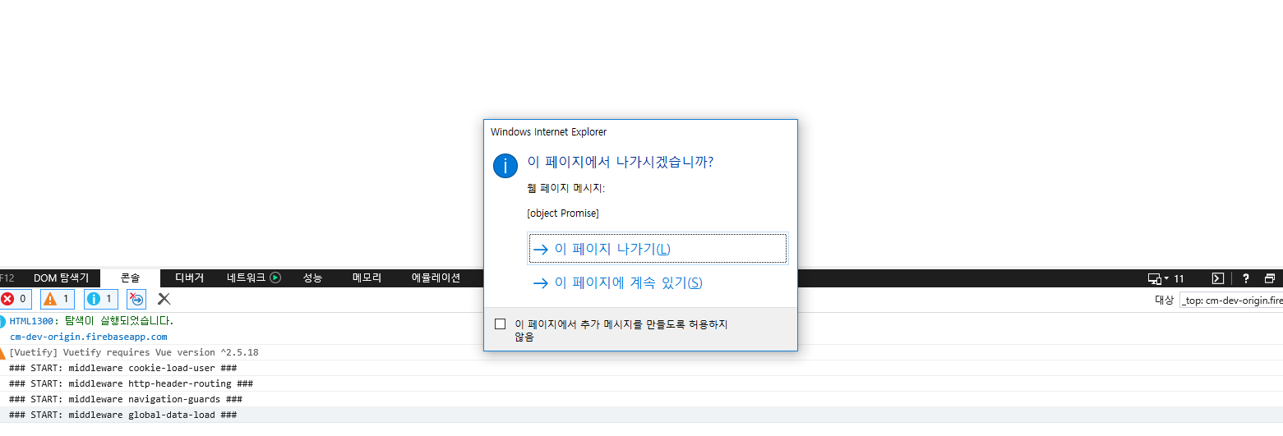The height and width of the screenshot is (436, 1283).
Task: Check the block additional messages checkbox
Action: [x=500, y=324]
